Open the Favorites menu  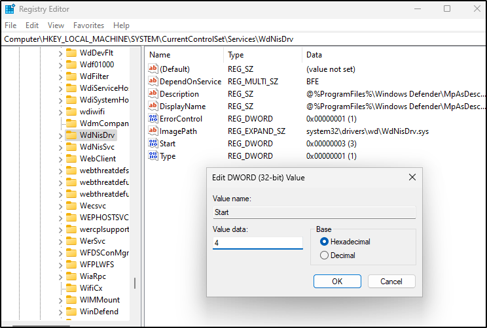click(88, 25)
